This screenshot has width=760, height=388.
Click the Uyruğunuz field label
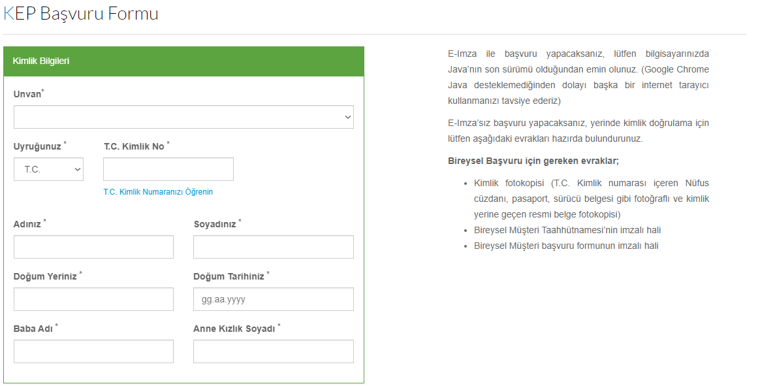click(x=40, y=146)
